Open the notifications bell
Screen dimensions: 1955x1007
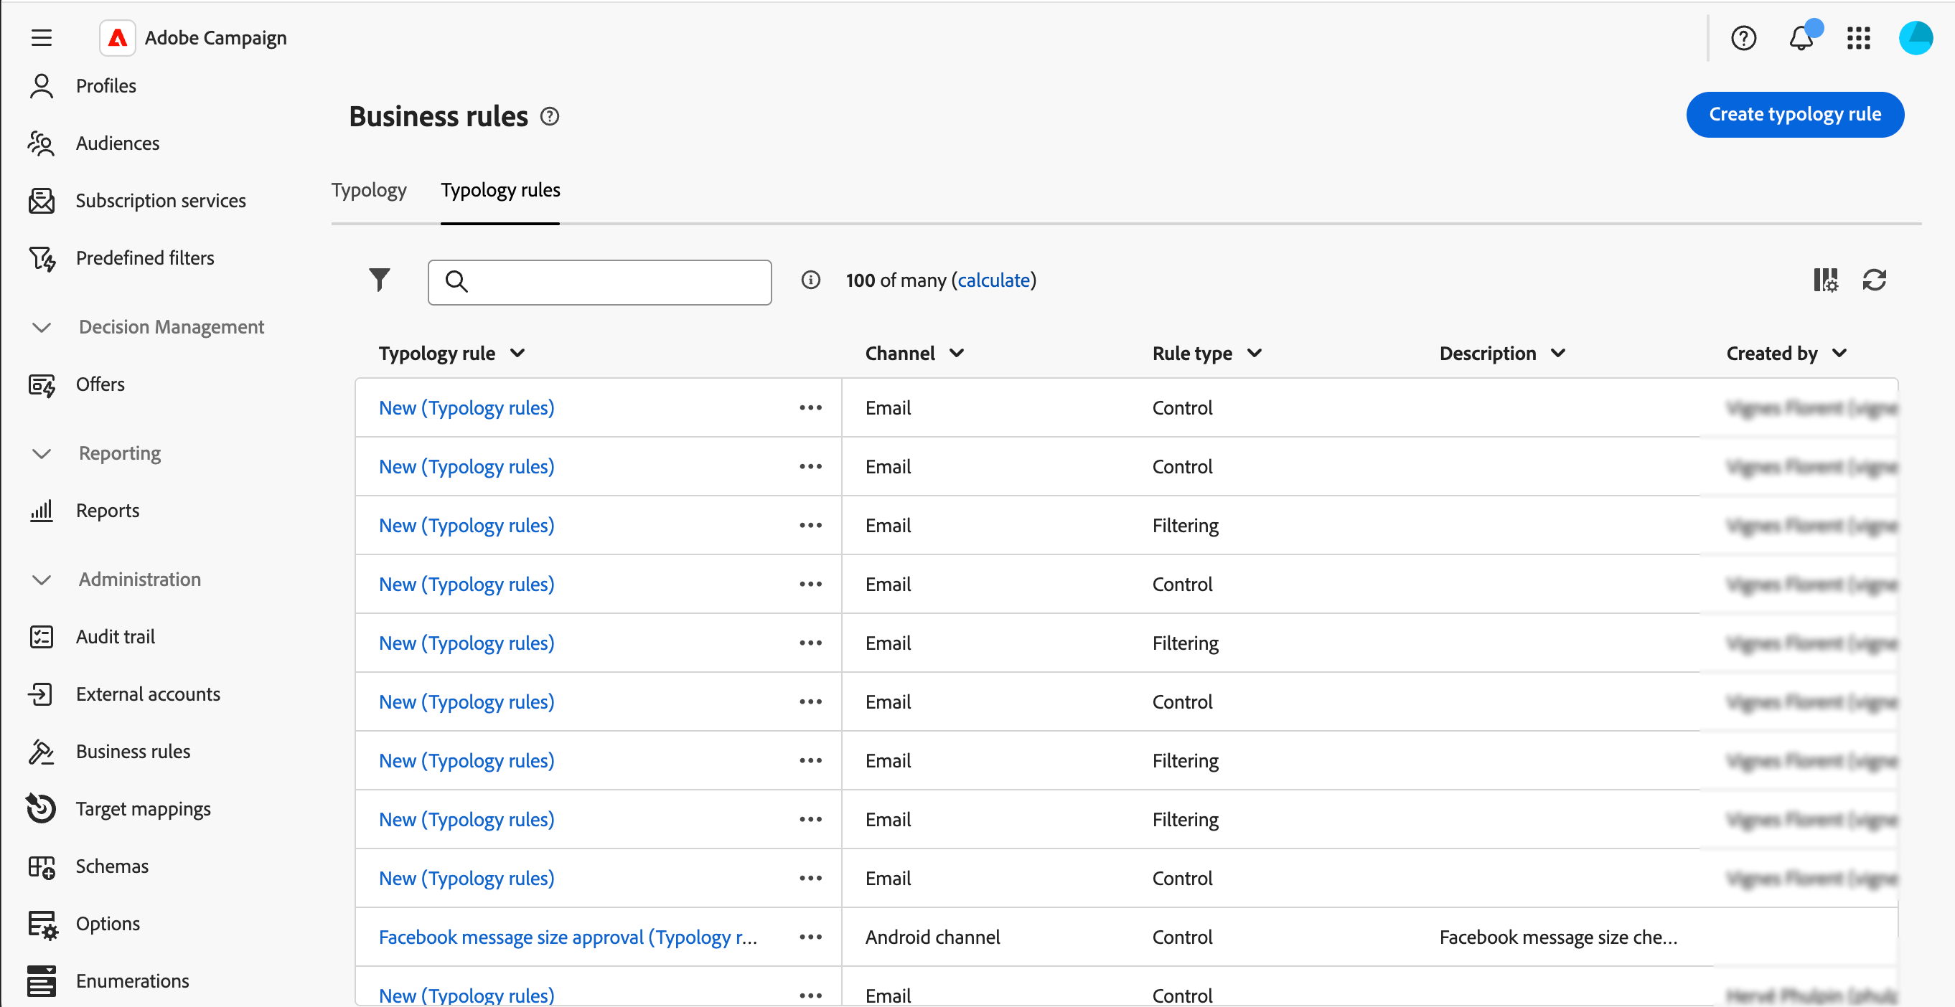coord(1801,38)
